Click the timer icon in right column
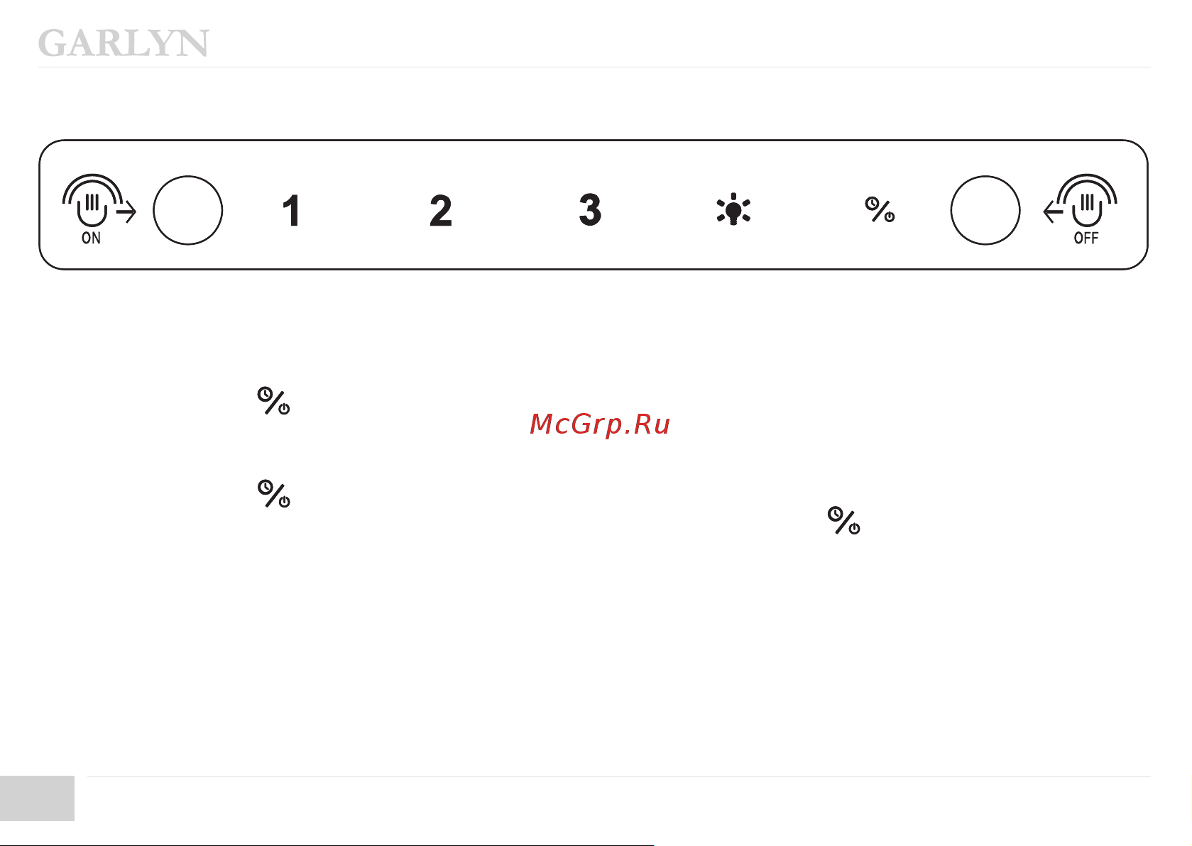The image size is (1192, 846). (x=844, y=521)
